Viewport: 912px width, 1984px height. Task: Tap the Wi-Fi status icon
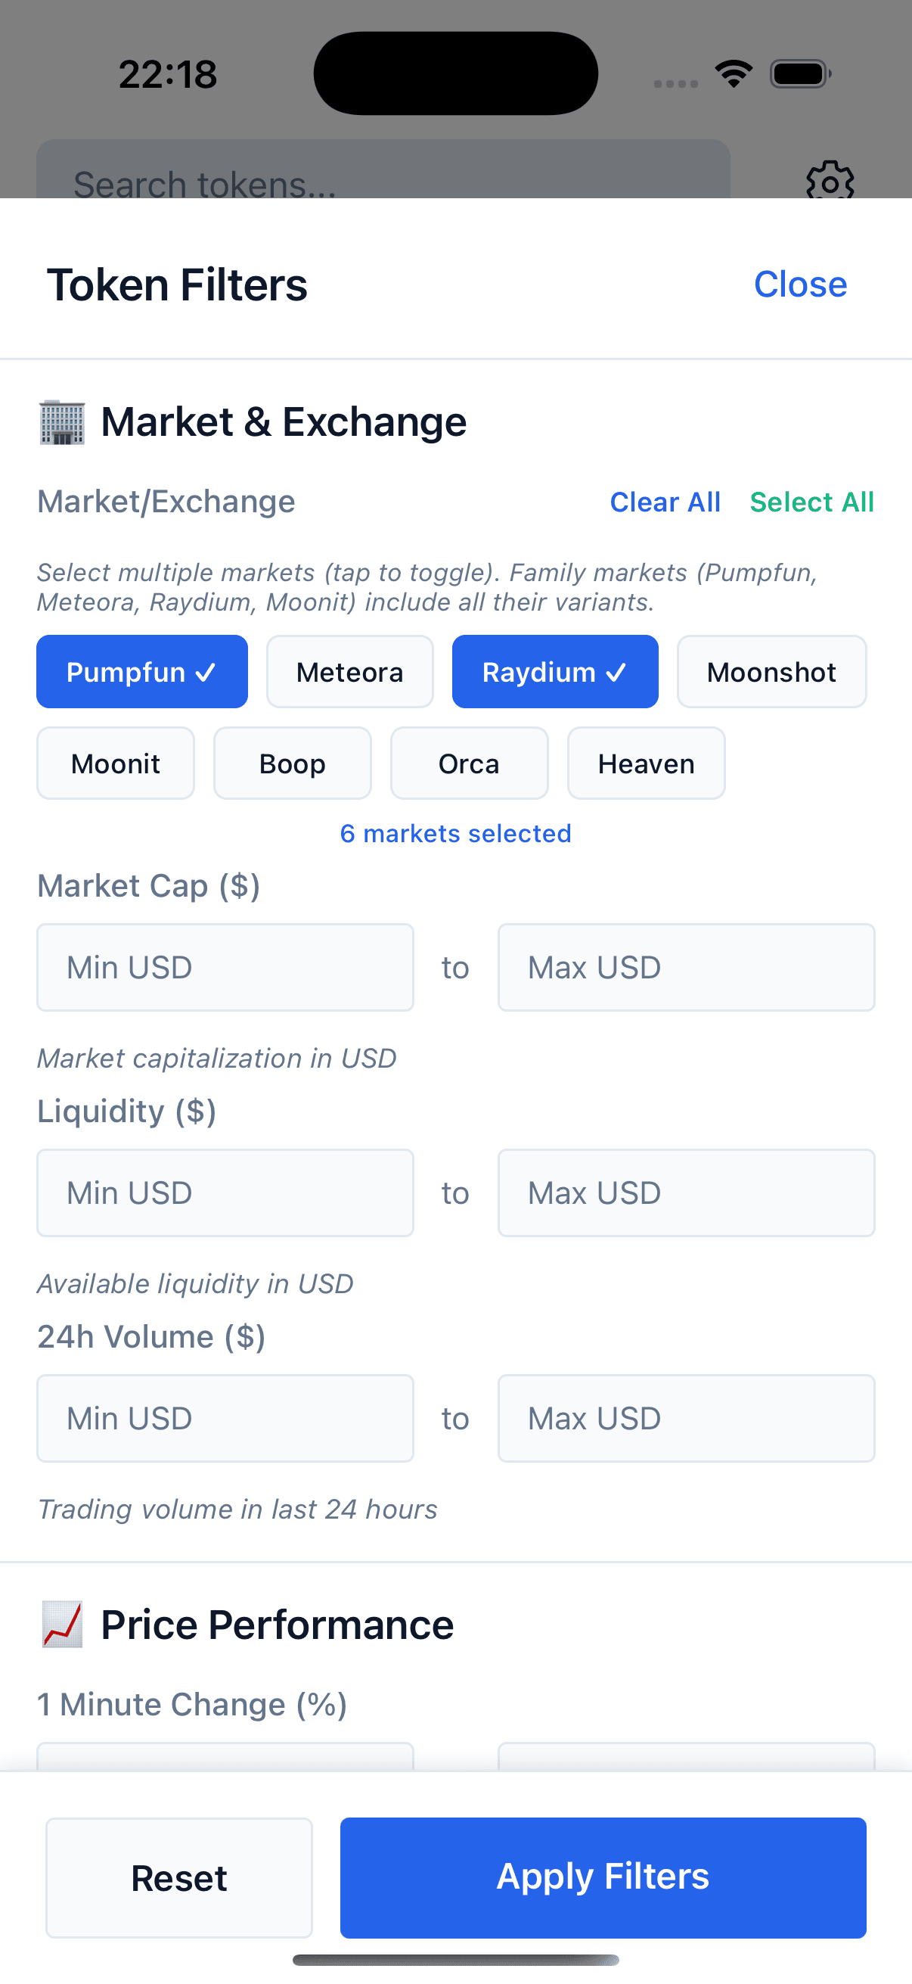click(x=734, y=74)
